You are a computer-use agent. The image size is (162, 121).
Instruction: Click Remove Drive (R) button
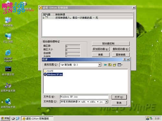click(x=121, y=49)
